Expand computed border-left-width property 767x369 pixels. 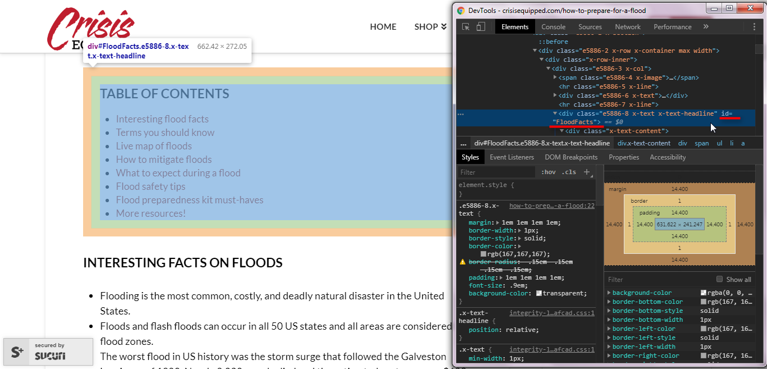[x=609, y=347]
